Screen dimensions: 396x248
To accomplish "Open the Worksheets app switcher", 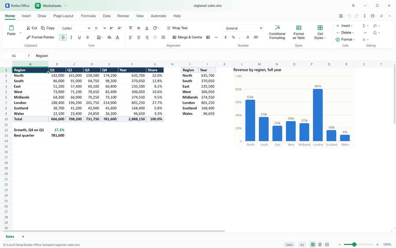I will pyautogui.click(x=51, y=6).
